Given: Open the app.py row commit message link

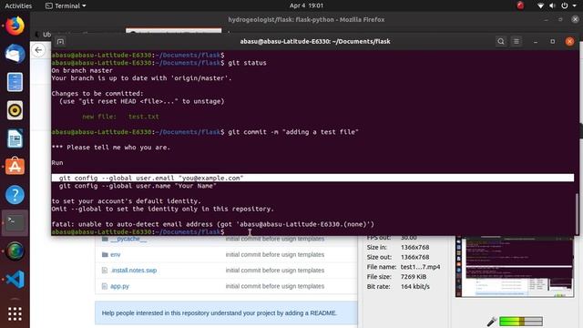Looking at the screenshot, I should tap(275, 286).
